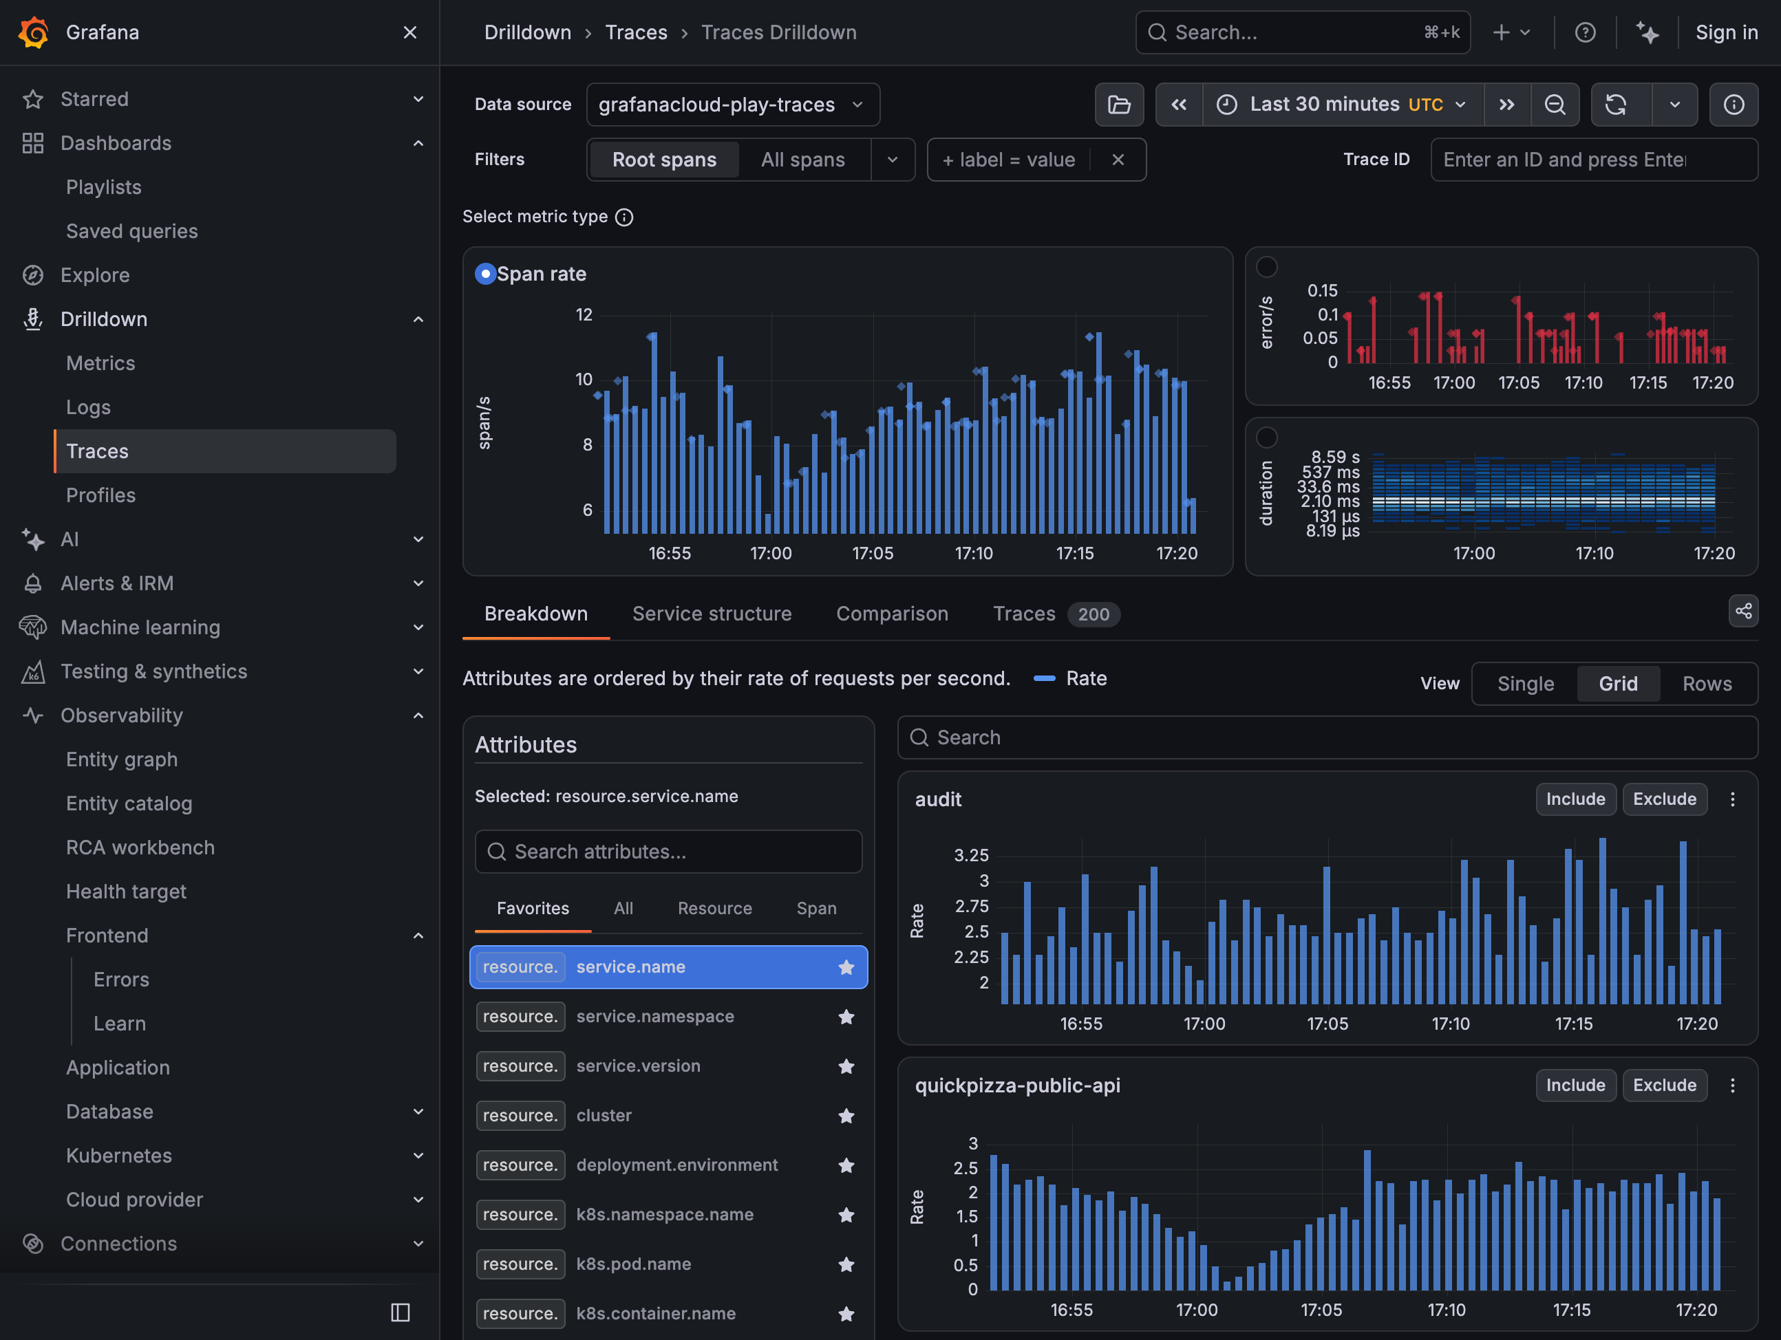
Task: Click the top Search bar
Action: click(1302, 32)
